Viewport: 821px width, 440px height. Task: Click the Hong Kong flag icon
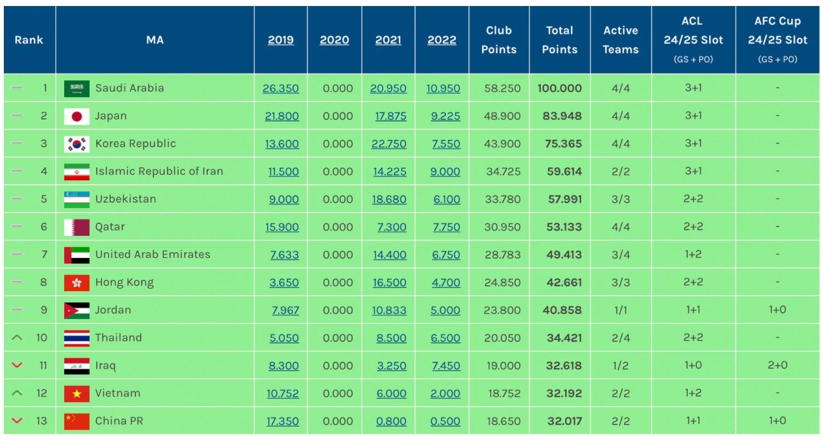click(x=77, y=283)
